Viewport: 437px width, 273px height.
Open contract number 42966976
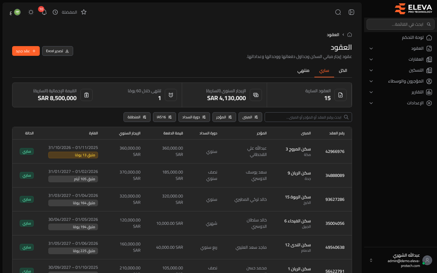click(335, 151)
